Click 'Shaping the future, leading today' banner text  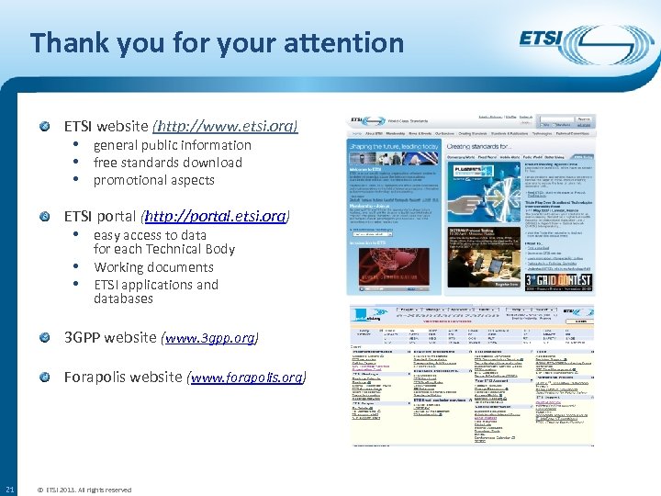(394, 146)
